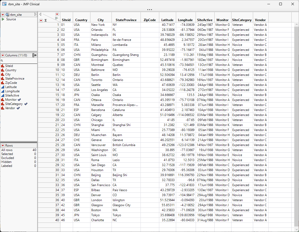Click the search magnifier icon in Columns panel

pyautogui.click(x=2, y=61)
